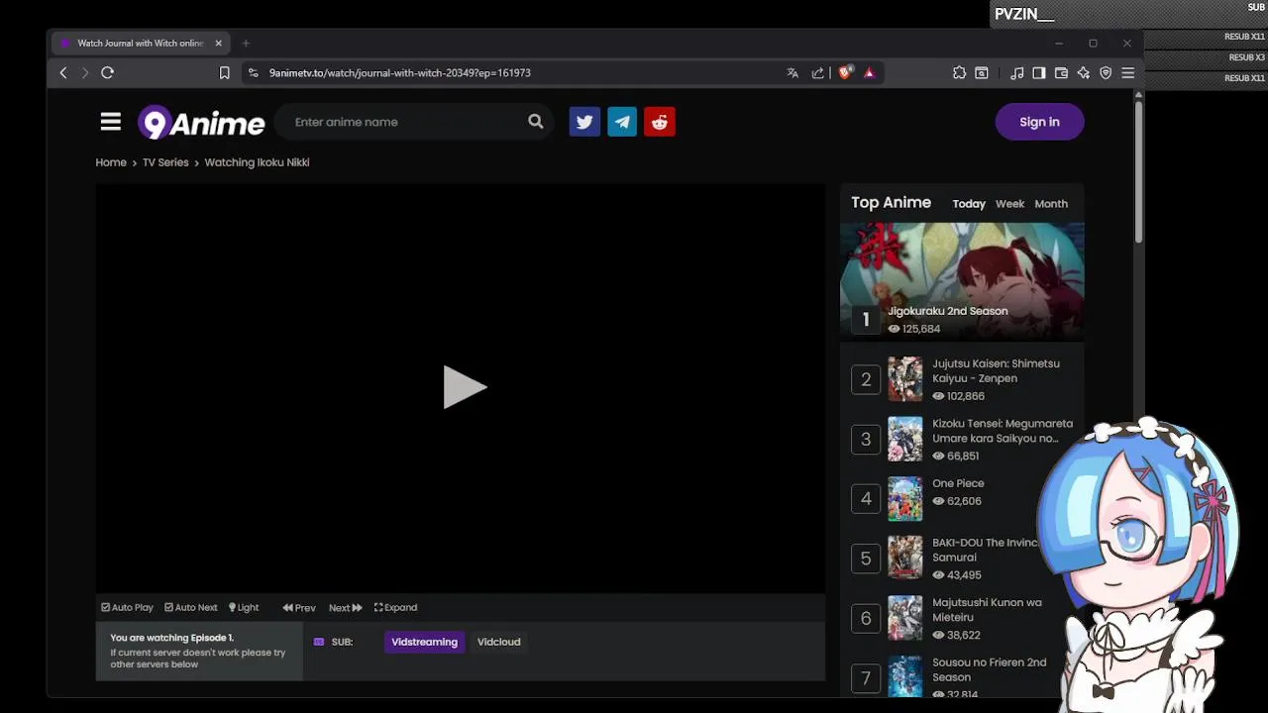Open Brave Rewards triangle icon
Image resolution: width=1268 pixels, height=713 pixels.
pos(869,72)
